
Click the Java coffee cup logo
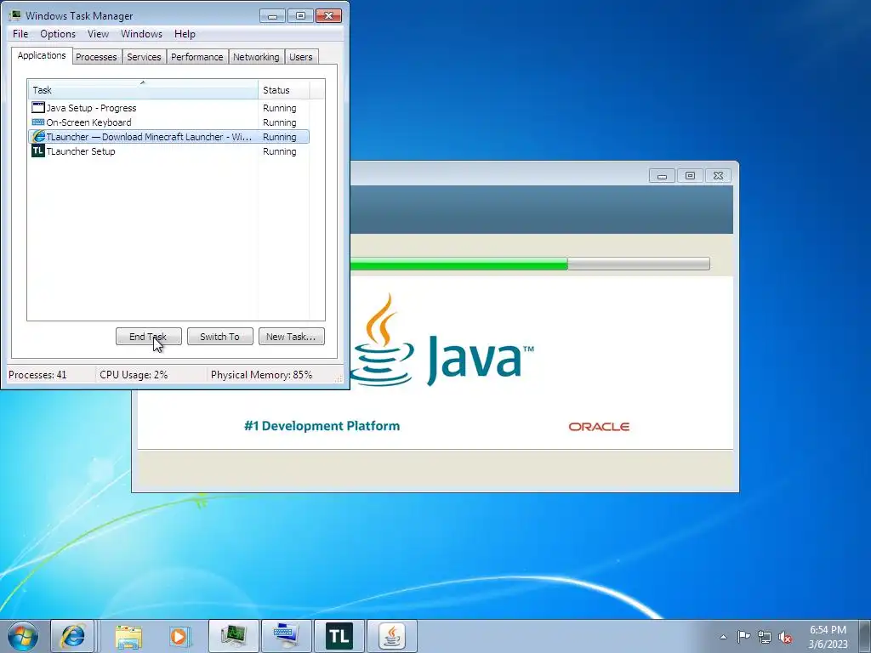[x=384, y=340]
